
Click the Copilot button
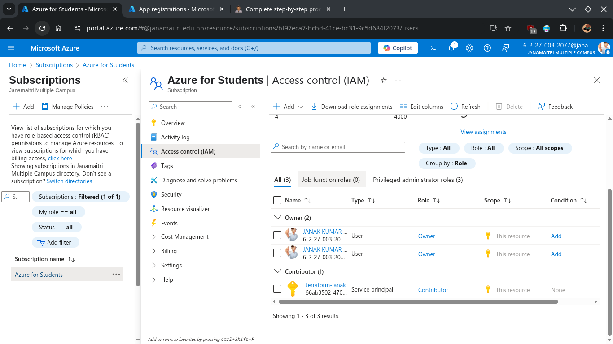click(x=398, y=48)
